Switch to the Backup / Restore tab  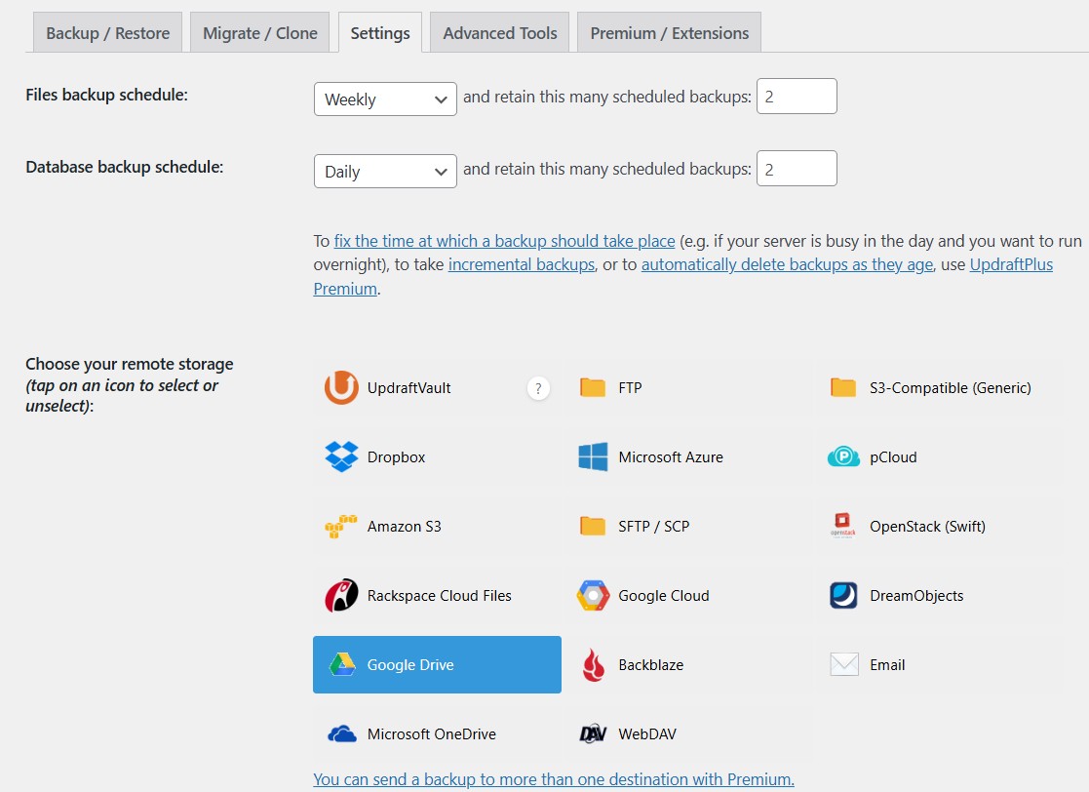pyautogui.click(x=107, y=32)
